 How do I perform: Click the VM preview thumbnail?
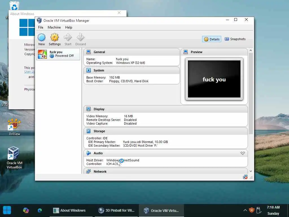[214, 79]
